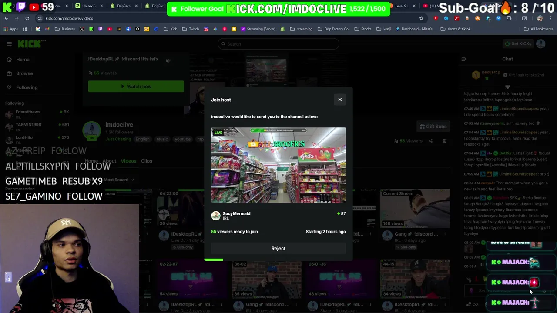The image size is (557, 313).
Task: Open shorts & tiktok bookmark folder
Action: coord(456,29)
